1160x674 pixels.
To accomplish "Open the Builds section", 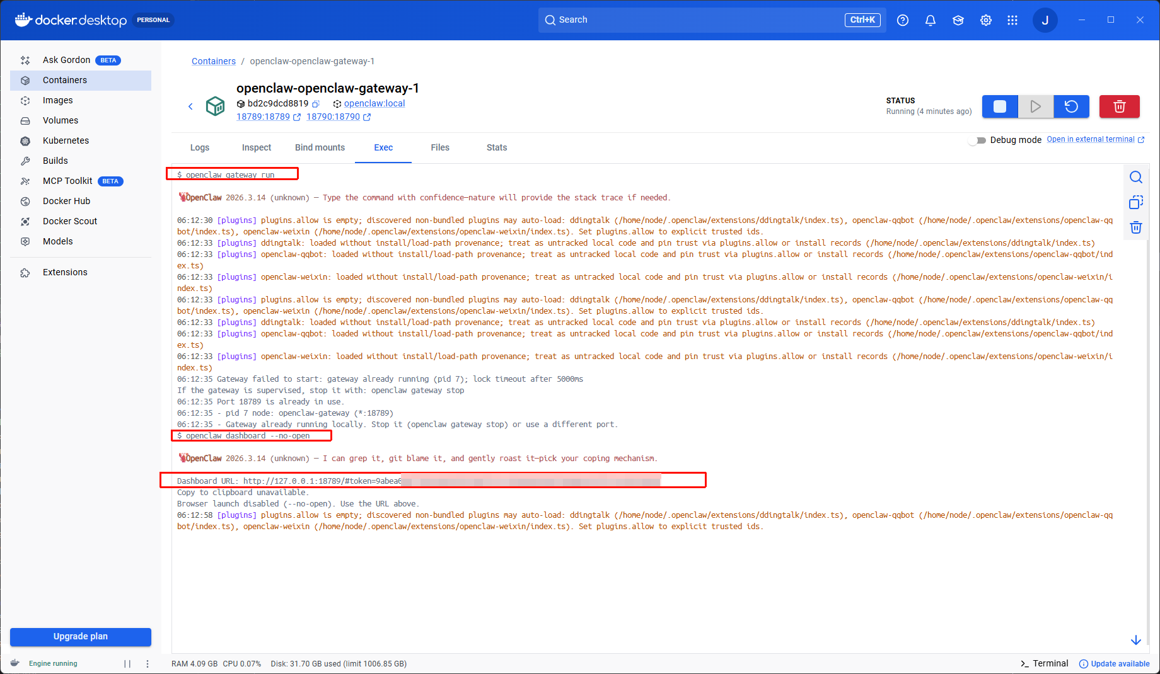I will point(81,161).
